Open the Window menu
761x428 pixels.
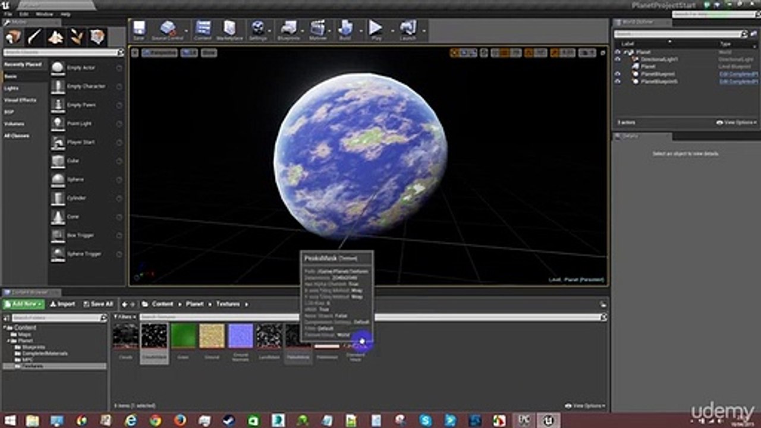coord(44,14)
